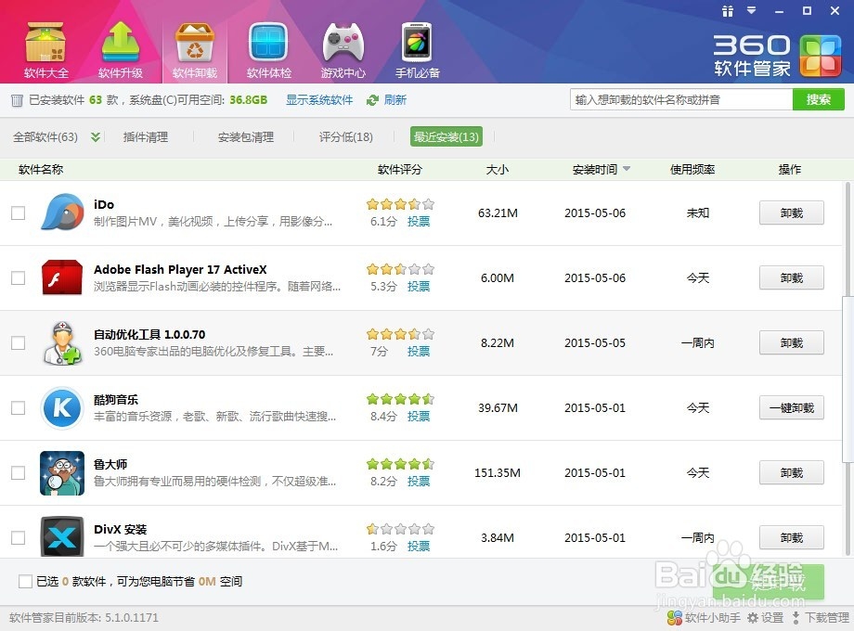Image resolution: width=854 pixels, height=631 pixels.
Task: Sort by 安装时间 column arrow
Action: [x=627, y=169]
